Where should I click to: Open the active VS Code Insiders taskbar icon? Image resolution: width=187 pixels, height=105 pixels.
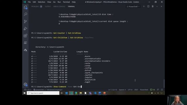pyautogui.click(x=71, y=93)
